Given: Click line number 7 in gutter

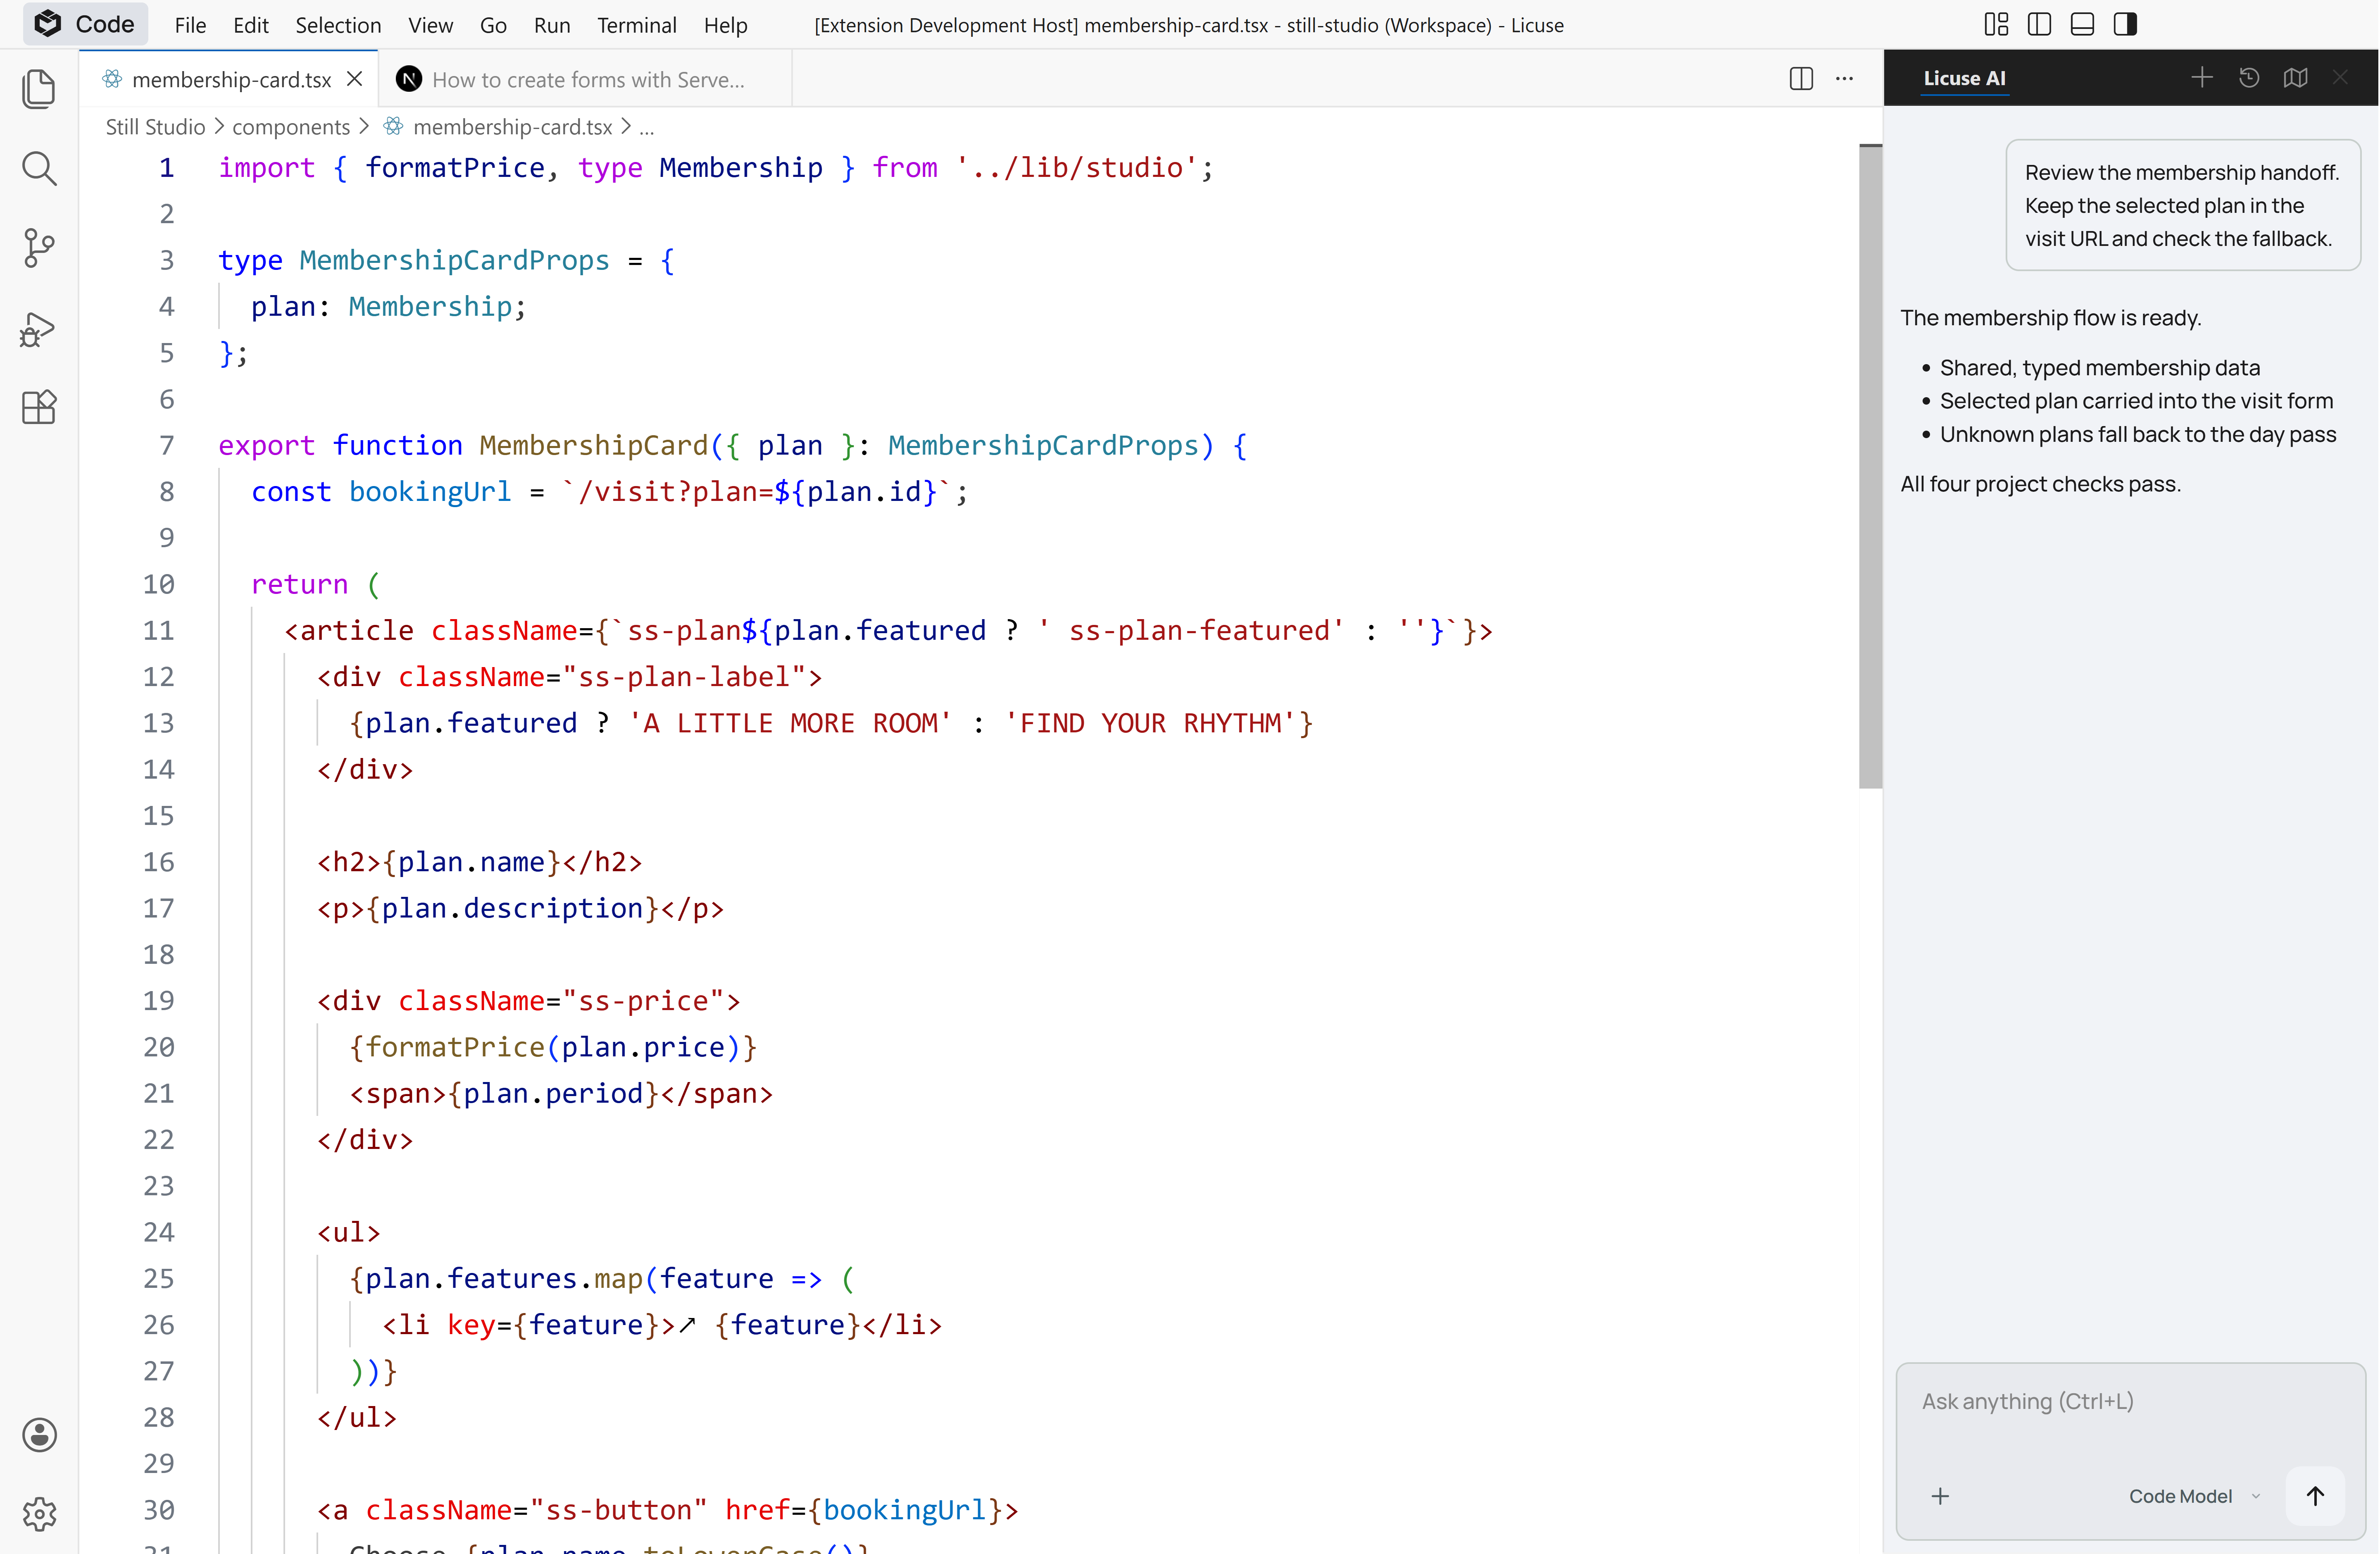Looking at the screenshot, I should pos(166,445).
